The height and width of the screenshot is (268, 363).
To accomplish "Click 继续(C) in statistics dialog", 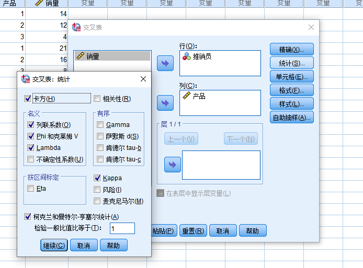I will pos(54,245).
